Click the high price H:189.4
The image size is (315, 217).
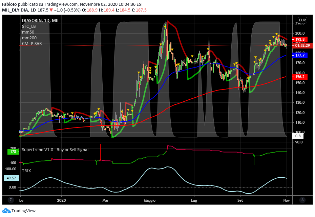[107, 10]
